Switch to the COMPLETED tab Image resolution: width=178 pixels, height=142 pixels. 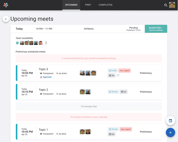tap(106, 5)
